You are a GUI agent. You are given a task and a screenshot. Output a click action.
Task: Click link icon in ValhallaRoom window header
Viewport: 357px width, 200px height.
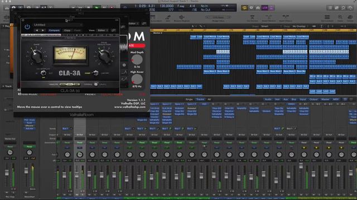[144, 23]
